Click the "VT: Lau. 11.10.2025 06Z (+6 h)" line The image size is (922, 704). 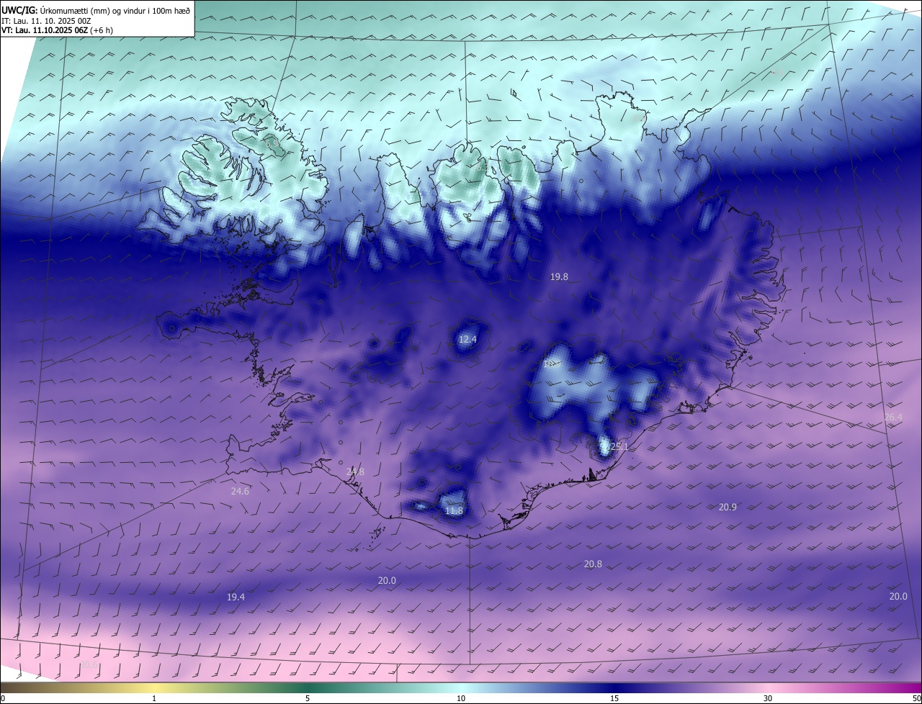click(x=57, y=30)
